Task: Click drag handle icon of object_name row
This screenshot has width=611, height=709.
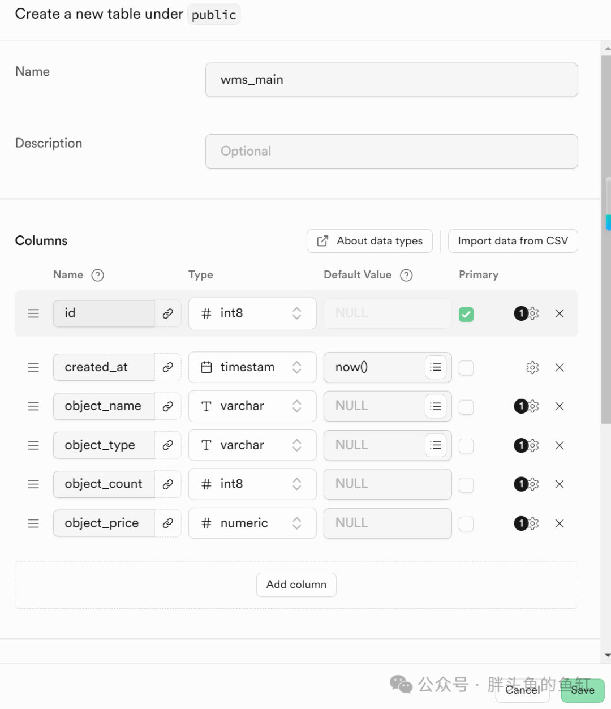Action: [x=33, y=406]
